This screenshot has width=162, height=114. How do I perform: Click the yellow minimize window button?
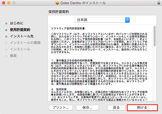click(x=9, y=3)
